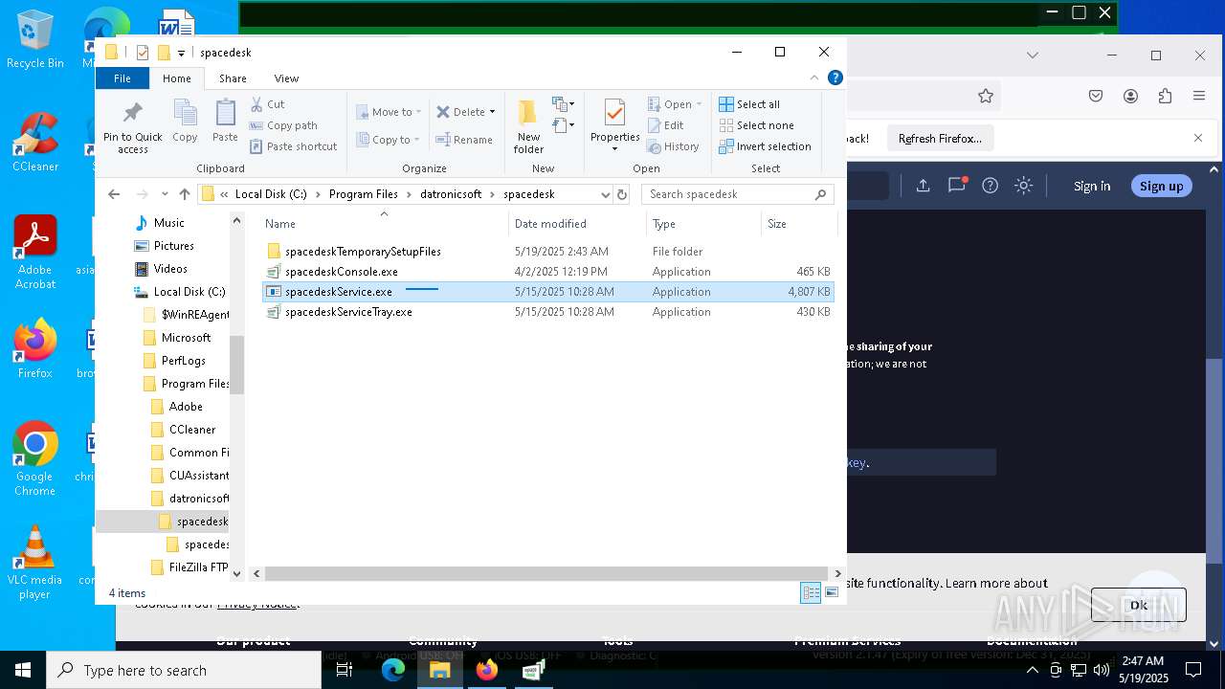Click Cut in Clipboard group
The width and height of the screenshot is (1225, 689).
(x=267, y=104)
